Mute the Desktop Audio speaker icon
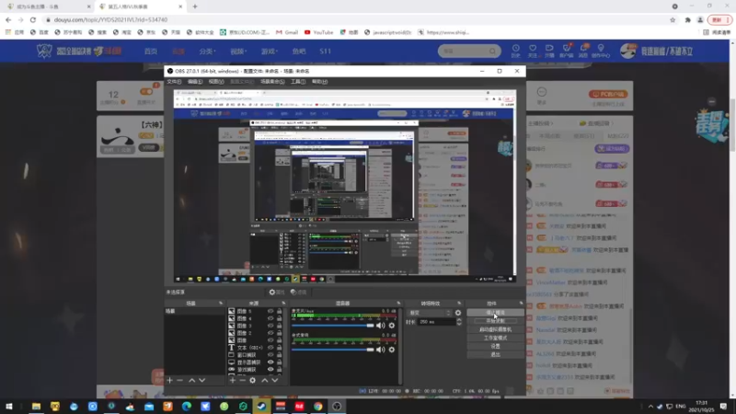The height and width of the screenshot is (414, 736). [380, 350]
